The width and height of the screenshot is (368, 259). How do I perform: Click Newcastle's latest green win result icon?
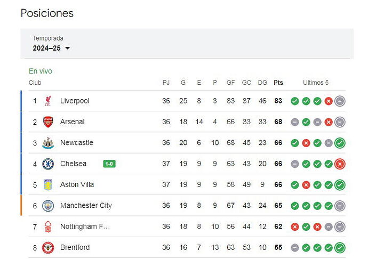tap(340, 143)
